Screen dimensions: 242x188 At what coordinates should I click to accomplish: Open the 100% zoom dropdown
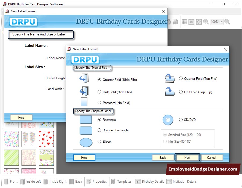pos(222,22)
